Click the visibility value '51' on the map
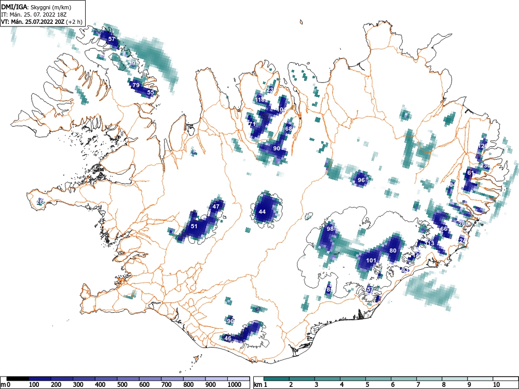519x389 pixels. point(194,226)
